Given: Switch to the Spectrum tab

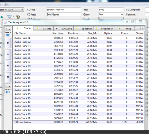Looking at the screenshot, I should 84,29.
